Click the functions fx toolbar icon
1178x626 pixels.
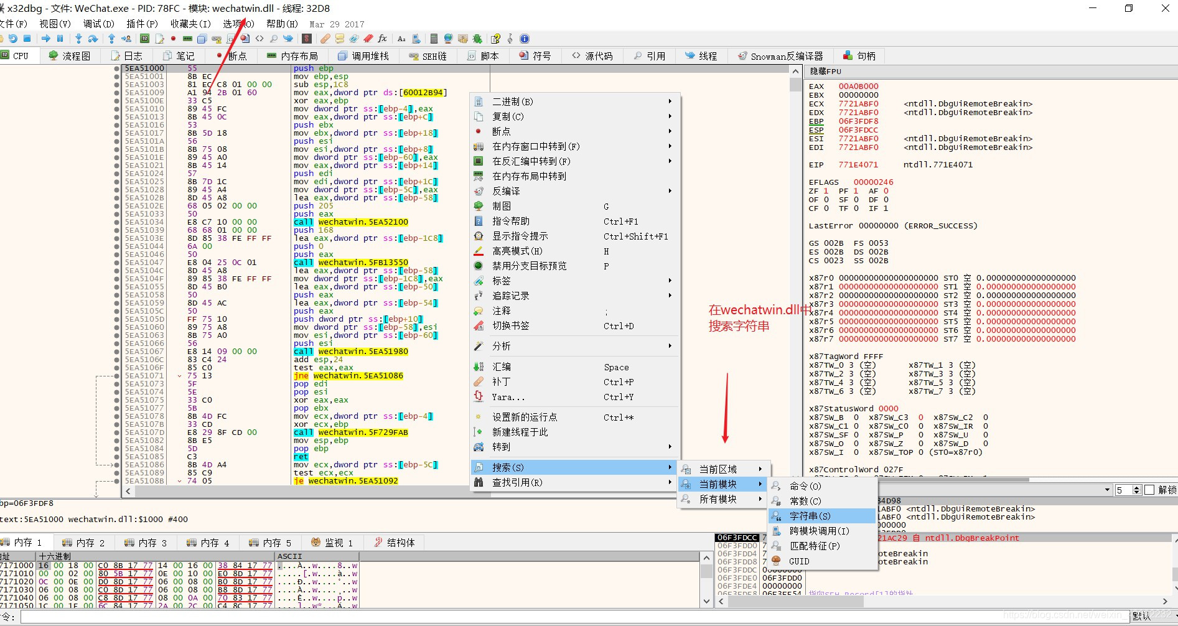(x=382, y=39)
